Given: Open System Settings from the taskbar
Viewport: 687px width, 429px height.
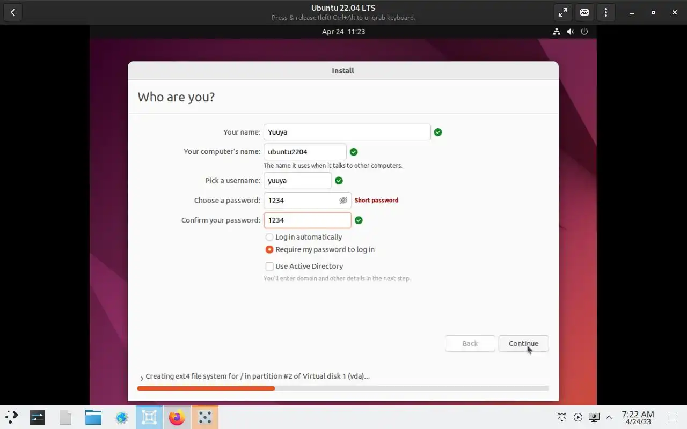Looking at the screenshot, I should (x=38, y=417).
